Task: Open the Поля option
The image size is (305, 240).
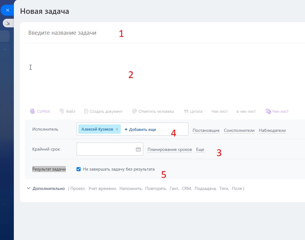Action: point(237,188)
